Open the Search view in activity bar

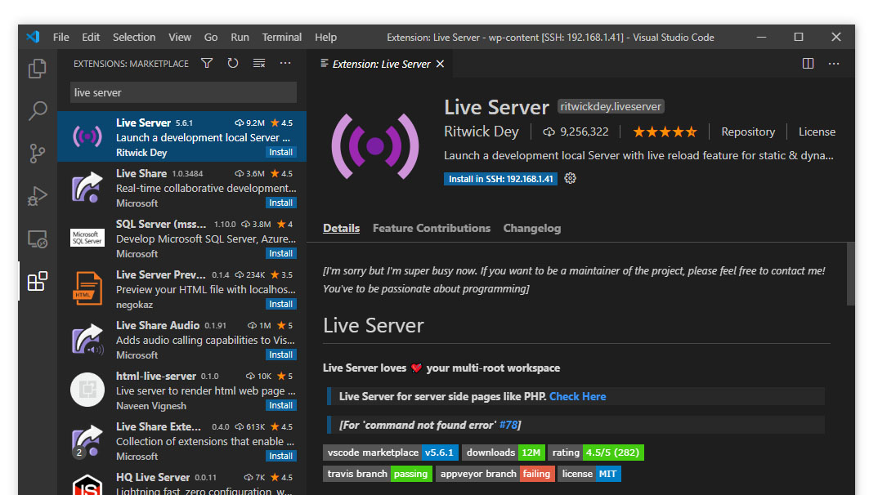tap(38, 111)
